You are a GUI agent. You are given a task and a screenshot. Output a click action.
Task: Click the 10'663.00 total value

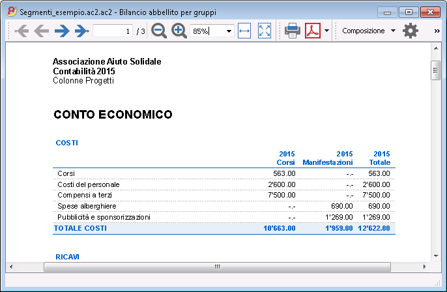point(280,228)
